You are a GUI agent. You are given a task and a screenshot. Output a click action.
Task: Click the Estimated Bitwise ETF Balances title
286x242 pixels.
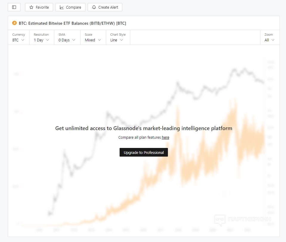pyautogui.click(x=72, y=23)
